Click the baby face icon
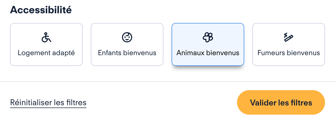The width and height of the screenshot is (336, 119). tap(127, 38)
